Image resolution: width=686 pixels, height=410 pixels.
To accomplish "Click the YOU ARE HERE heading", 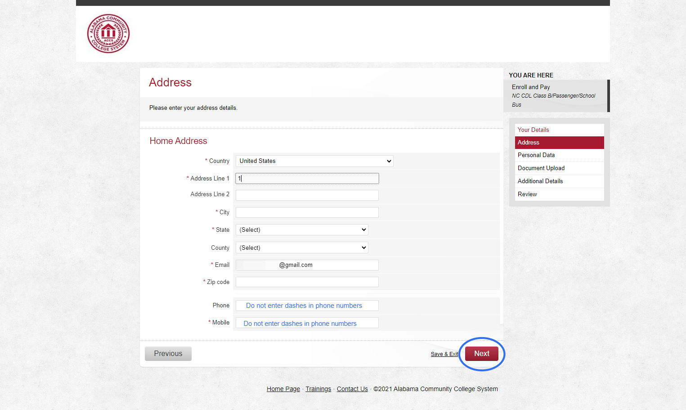I will tap(531, 75).
